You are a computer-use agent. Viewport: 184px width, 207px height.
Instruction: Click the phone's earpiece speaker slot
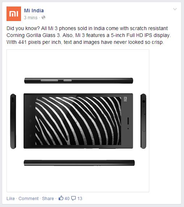pyautogui.click(x=128, y=121)
